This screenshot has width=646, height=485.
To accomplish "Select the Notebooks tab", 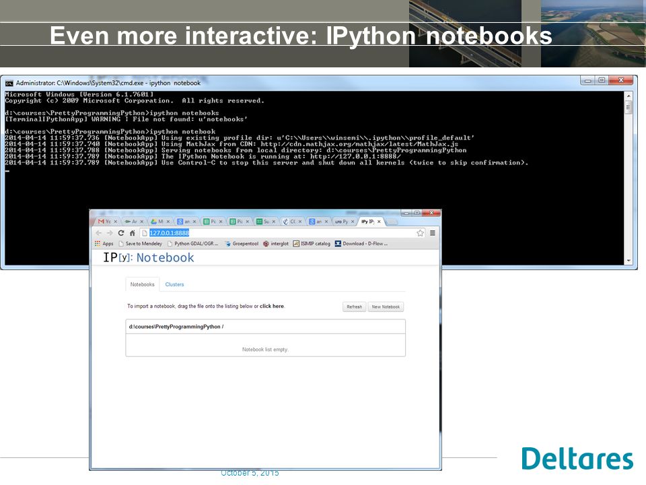I will click(142, 284).
